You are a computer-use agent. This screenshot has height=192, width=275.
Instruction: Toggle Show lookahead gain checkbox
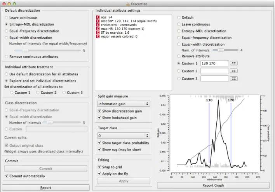point(99,118)
